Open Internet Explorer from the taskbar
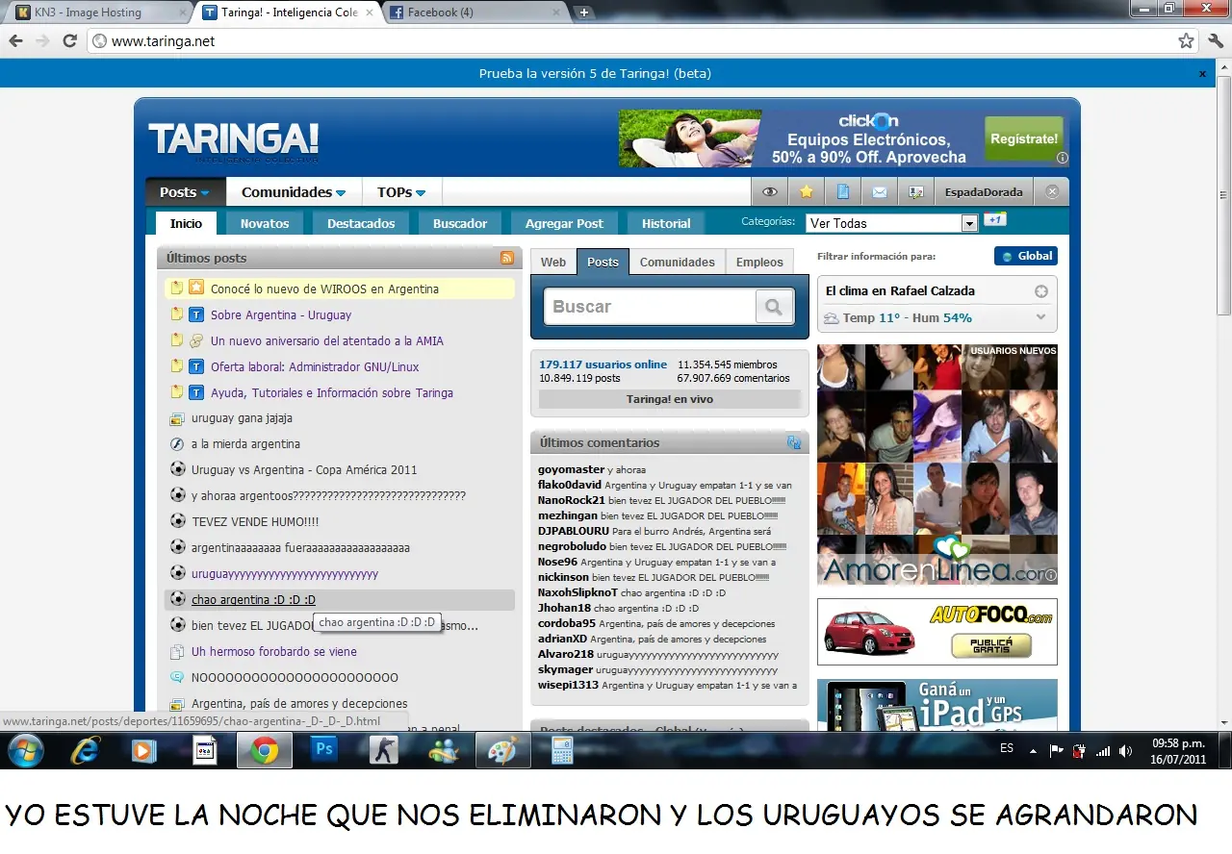The image size is (1232, 854). tap(86, 750)
